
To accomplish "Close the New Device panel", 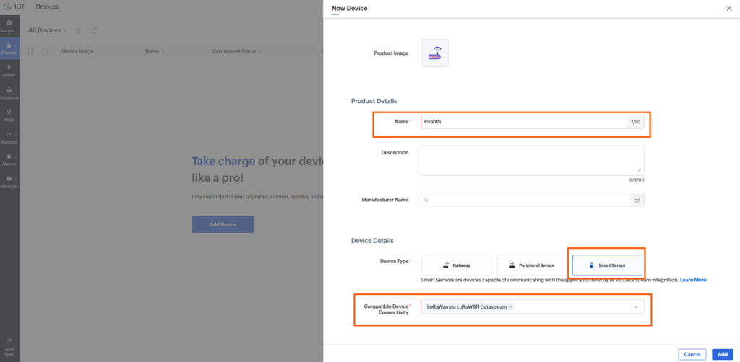I will [x=729, y=8].
